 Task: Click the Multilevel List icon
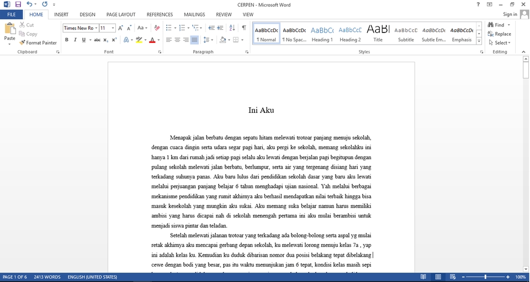coord(195,28)
